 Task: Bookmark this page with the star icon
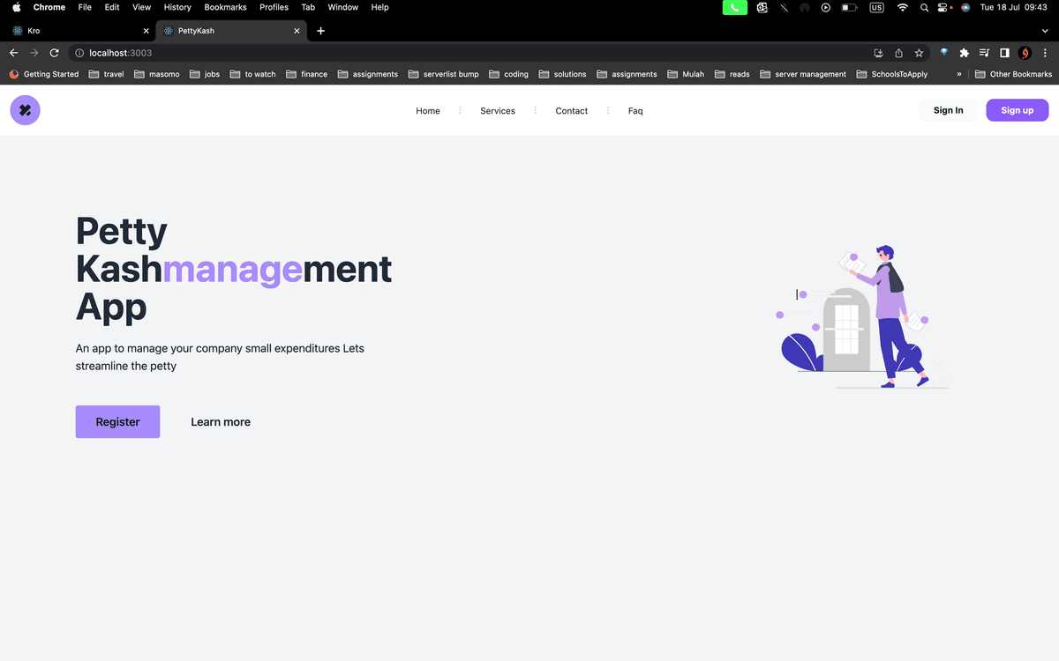(919, 53)
